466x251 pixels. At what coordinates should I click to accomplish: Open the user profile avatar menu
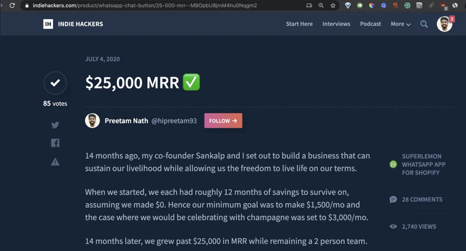point(445,24)
